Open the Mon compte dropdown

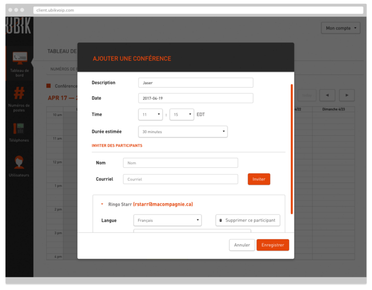341,28
